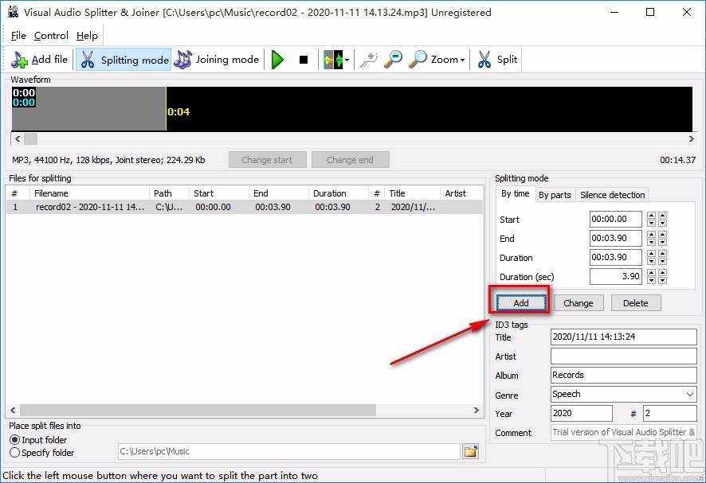
Task: Open the File menu
Action: 18,36
